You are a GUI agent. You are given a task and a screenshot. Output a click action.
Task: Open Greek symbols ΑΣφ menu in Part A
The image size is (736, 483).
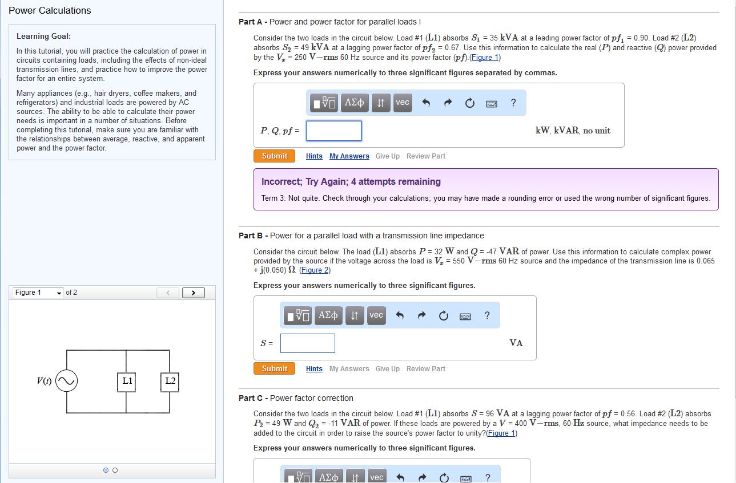[x=355, y=103]
